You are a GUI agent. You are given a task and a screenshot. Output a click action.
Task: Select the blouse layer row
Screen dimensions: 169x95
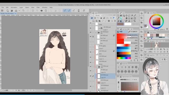[x=105, y=63]
